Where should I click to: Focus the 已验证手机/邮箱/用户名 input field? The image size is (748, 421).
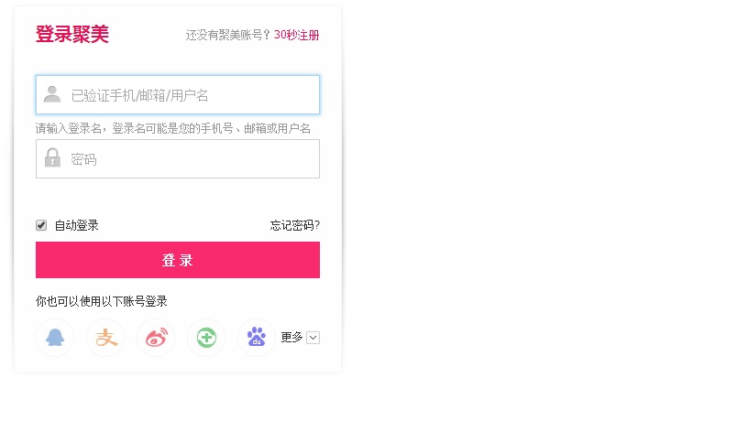coord(178,95)
